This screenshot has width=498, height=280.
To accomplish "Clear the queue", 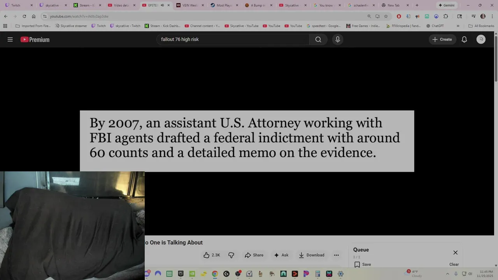I will (454, 264).
